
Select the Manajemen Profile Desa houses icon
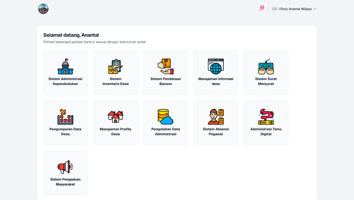coord(115,117)
